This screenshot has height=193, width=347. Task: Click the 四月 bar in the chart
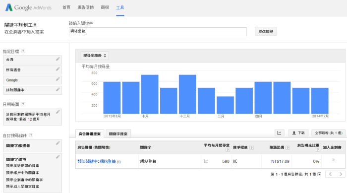click(263, 98)
